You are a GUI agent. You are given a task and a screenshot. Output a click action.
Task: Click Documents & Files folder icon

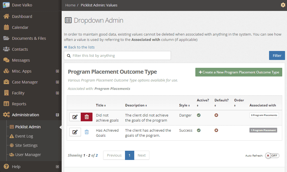point(6,38)
